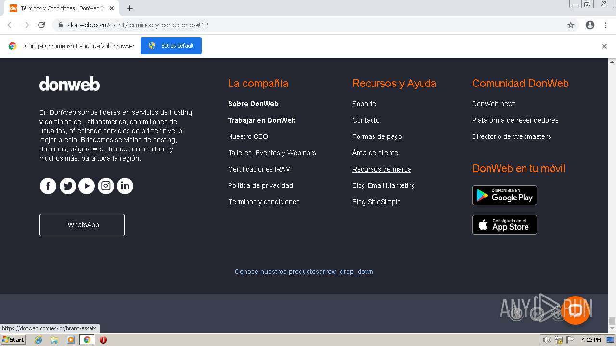Open the Windows Start menu
This screenshot has width=616, height=346.
click(x=13, y=340)
